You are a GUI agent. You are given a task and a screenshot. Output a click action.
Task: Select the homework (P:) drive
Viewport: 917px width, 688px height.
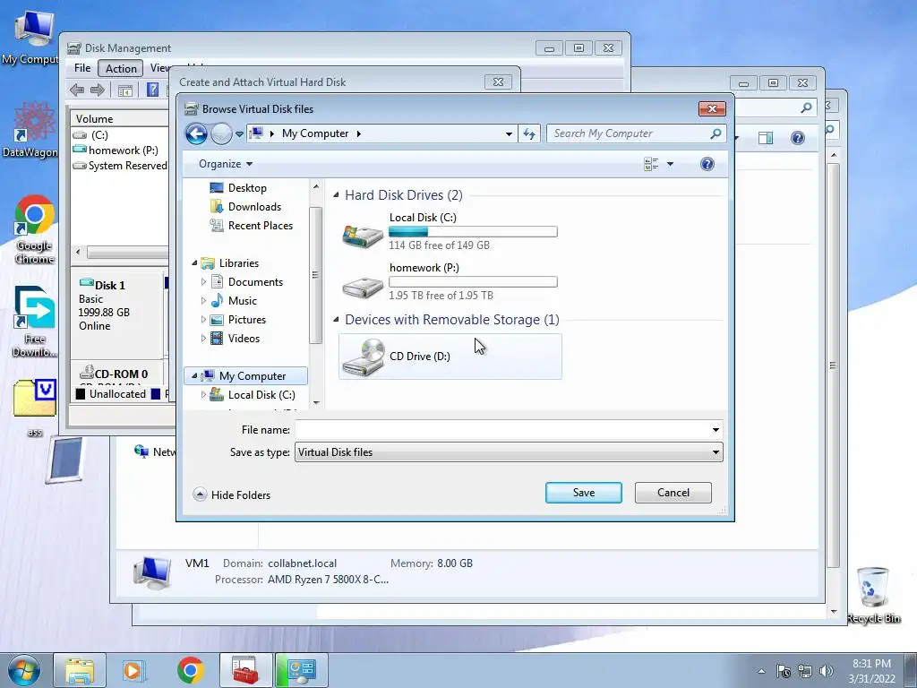tap(450, 281)
